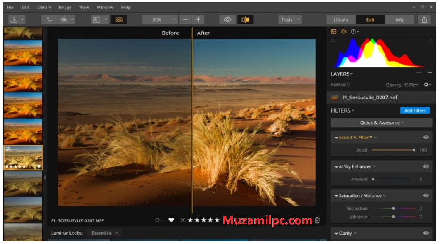The width and height of the screenshot is (440, 244).
Task: Click the favorite heart icon below photo
Action: coord(171,220)
